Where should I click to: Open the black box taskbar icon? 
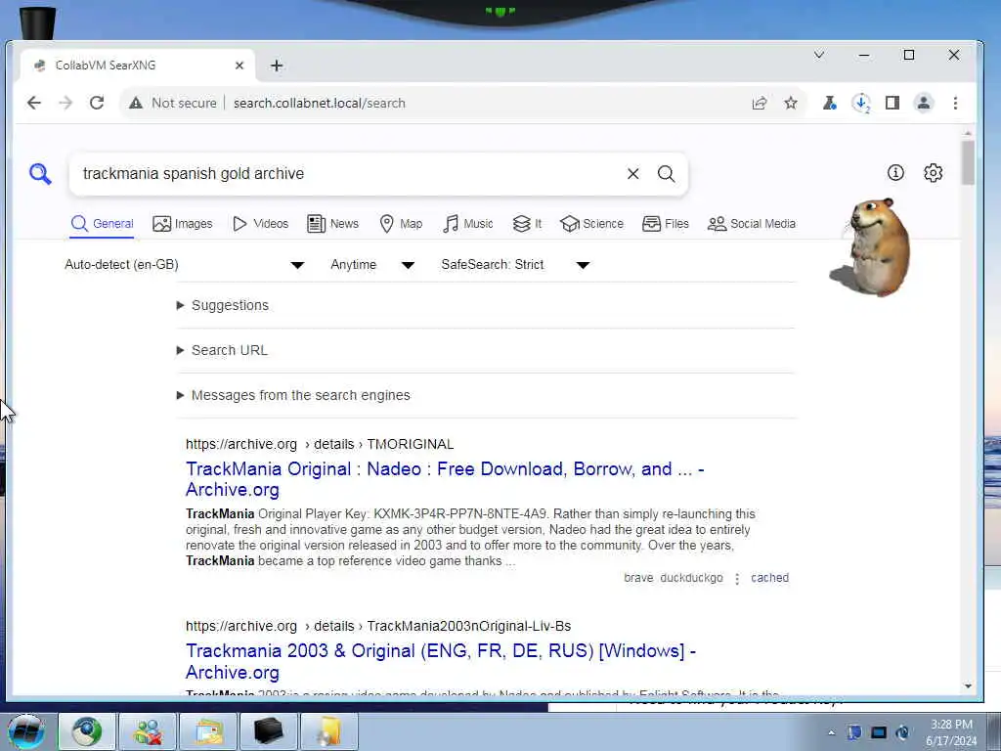[x=268, y=731]
